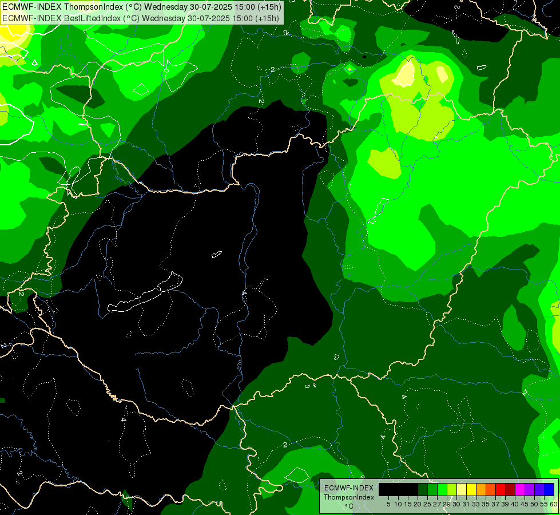Click the ThompsonIndex label in the legend box

(349, 497)
